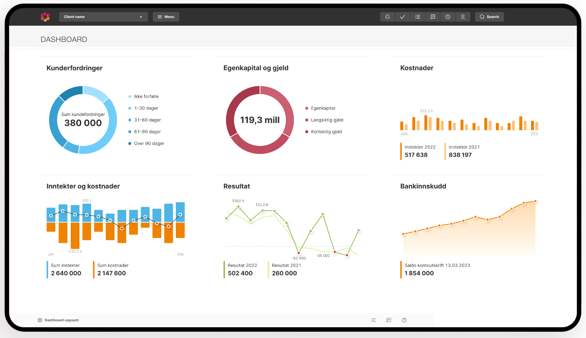The height and width of the screenshot is (338, 586).
Task: Click the Search button
Action: pyautogui.click(x=489, y=17)
